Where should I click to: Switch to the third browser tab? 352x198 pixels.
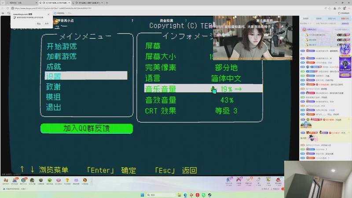tap(88, 3)
